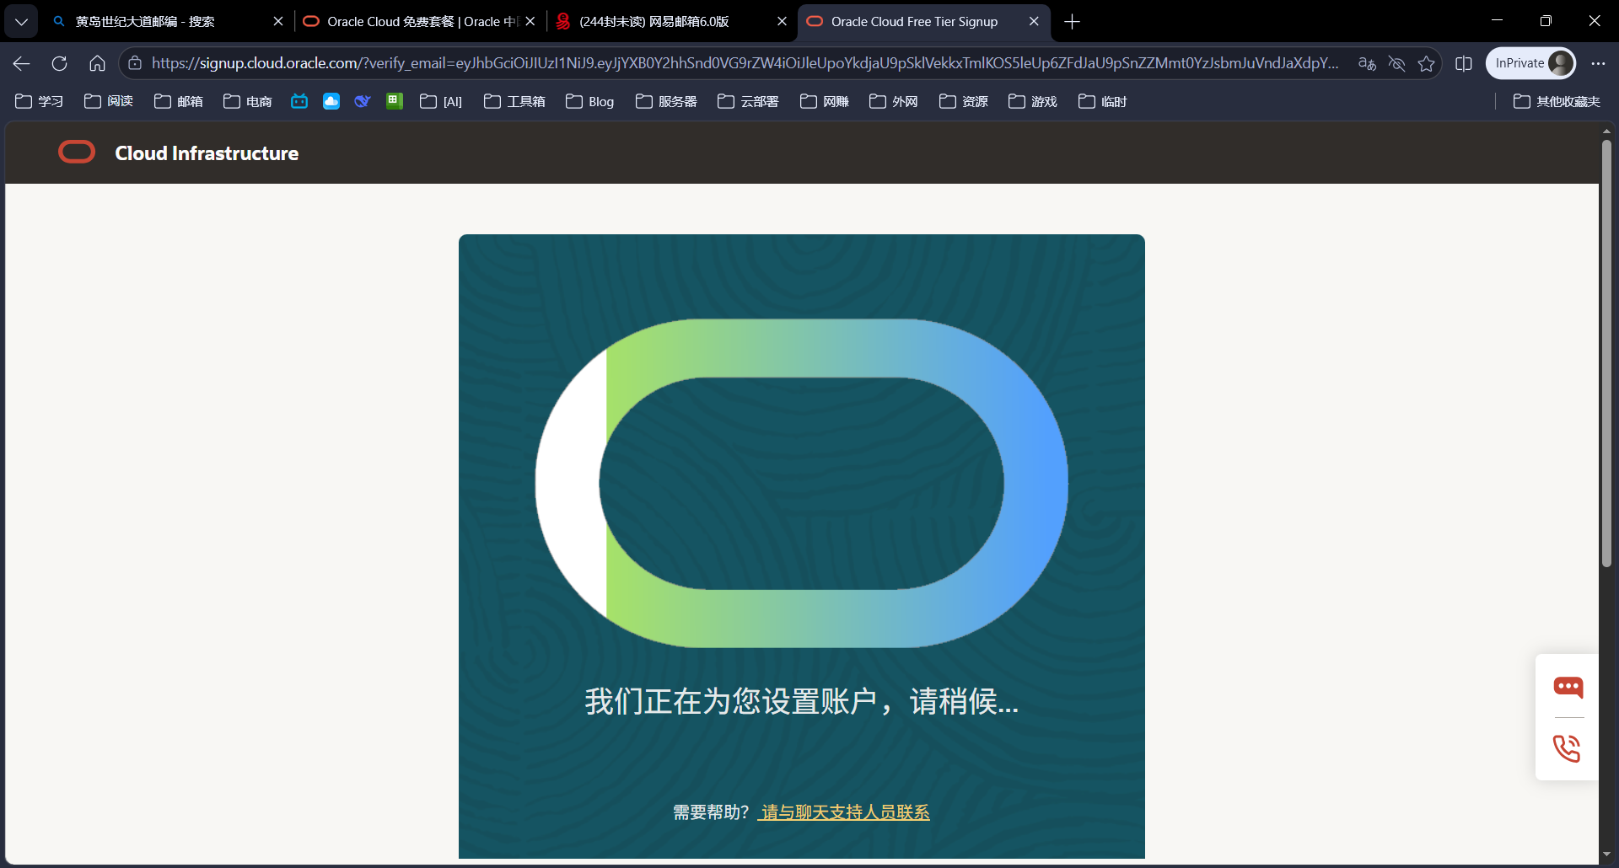Open the 其他收藏夹 folder
The width and height of the screenshot is (1619, 868).
1557,101
